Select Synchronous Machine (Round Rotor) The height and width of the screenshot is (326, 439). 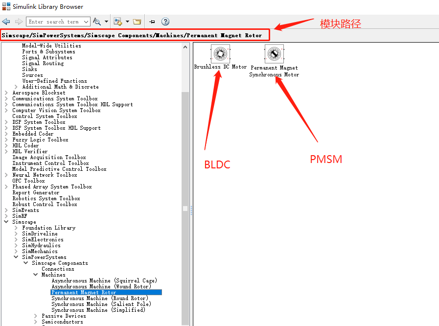click(100, 298)
